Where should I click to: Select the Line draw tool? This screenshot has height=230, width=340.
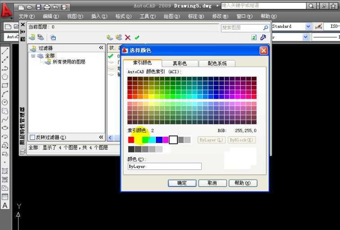(5, 51)
